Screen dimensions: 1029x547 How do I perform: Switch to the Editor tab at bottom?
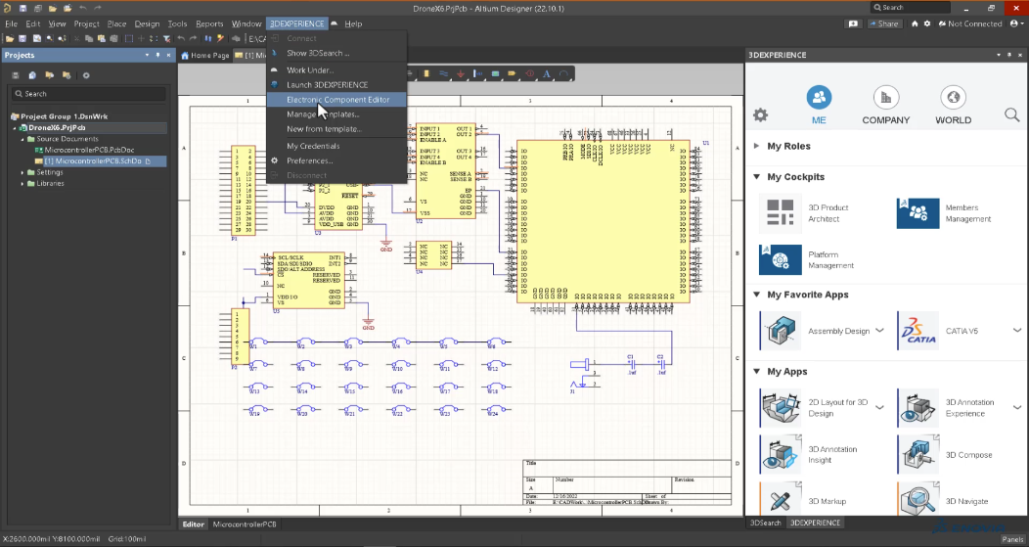click(193, 524)
